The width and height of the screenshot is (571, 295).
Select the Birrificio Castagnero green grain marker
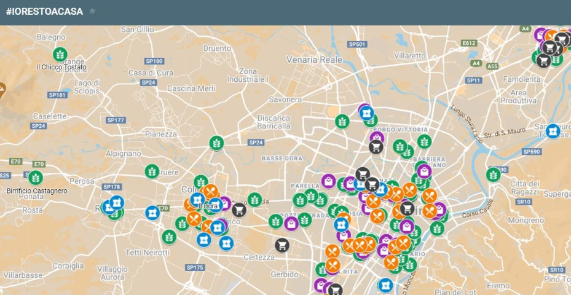coord(35,178)
